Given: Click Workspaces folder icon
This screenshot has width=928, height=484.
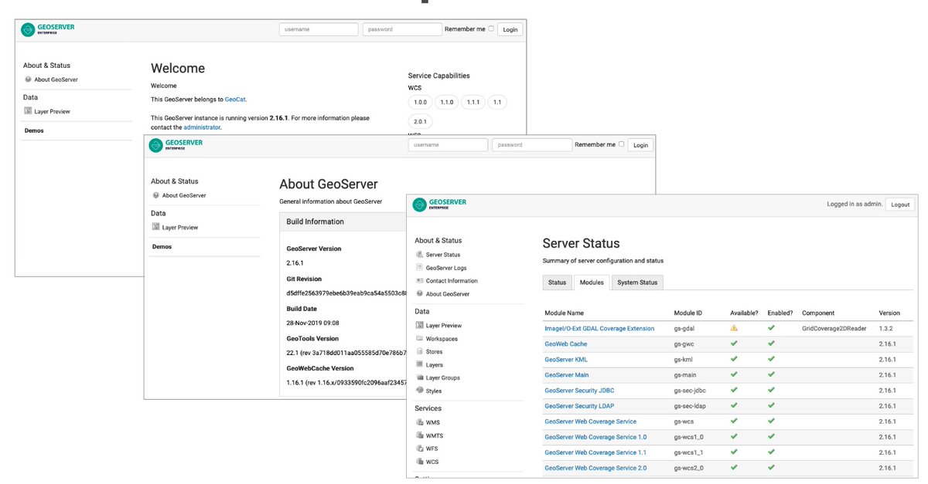Looking at the screenshot, I should coord(420,339).
